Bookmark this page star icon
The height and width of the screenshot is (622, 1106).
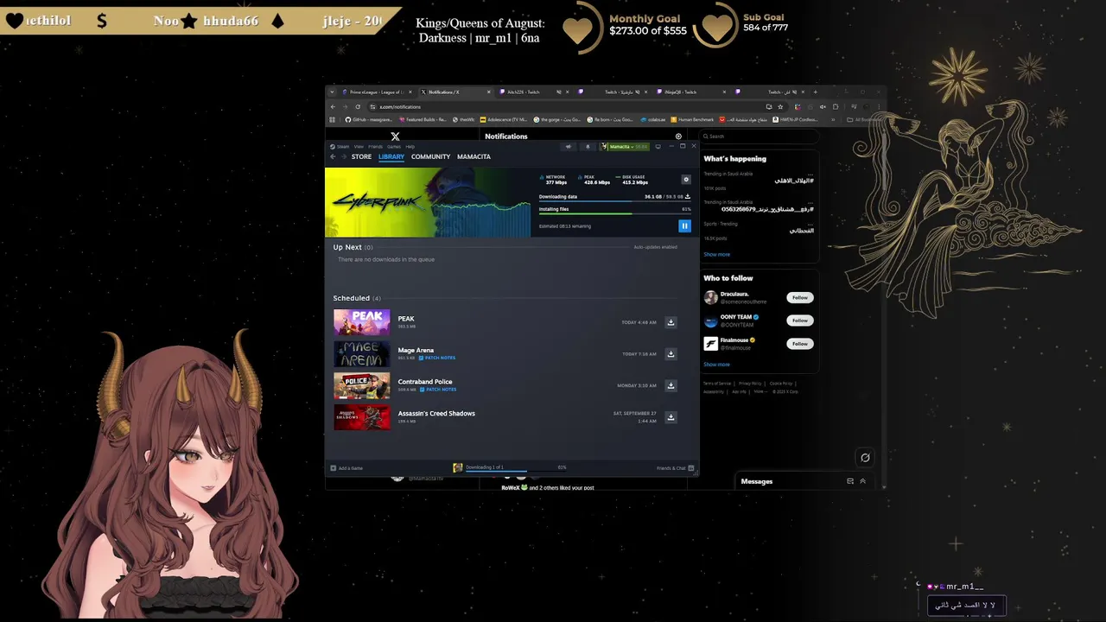[781, 107]
